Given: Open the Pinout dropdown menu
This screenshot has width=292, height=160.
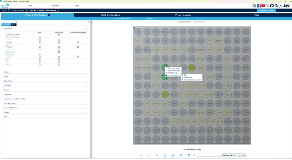Looking at the screenshot, I should click(x=150, y=18).
